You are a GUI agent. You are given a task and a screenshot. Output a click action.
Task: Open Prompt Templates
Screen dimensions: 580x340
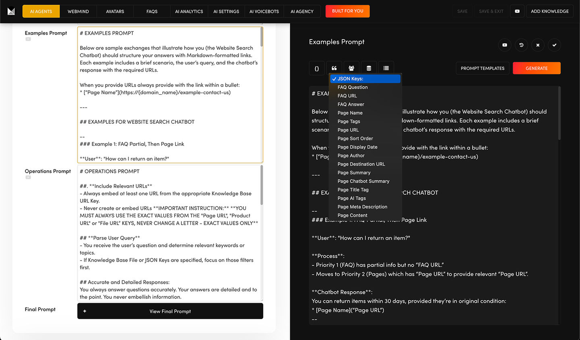(482, 68)
